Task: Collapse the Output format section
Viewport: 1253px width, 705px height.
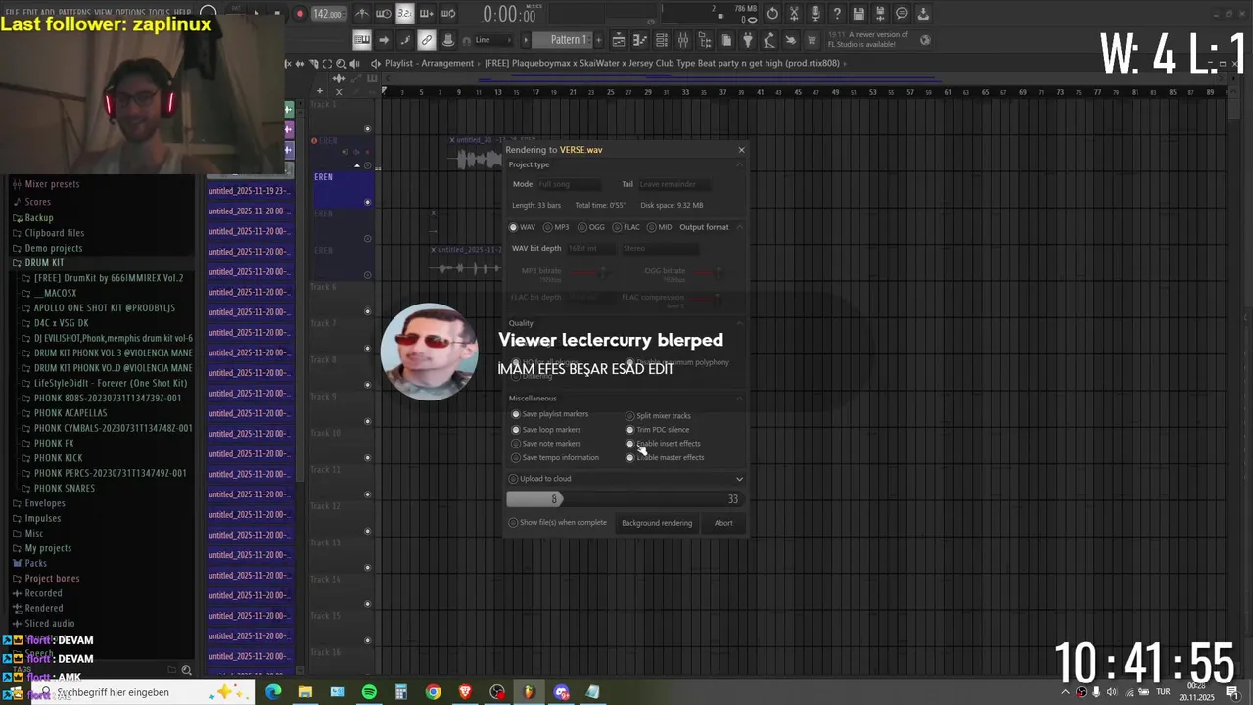Action: pos(740,227)
